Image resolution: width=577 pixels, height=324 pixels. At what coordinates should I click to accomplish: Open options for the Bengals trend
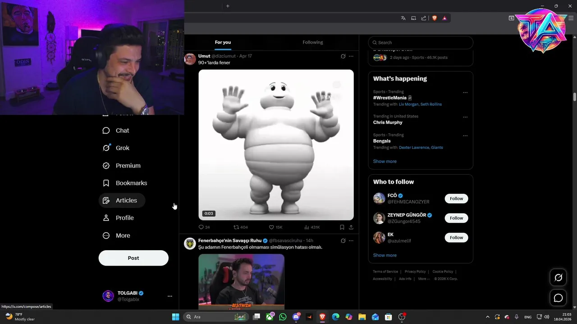pos(465,135)
